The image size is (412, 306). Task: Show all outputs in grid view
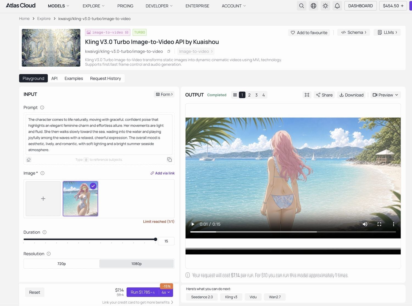click(235, 95)
